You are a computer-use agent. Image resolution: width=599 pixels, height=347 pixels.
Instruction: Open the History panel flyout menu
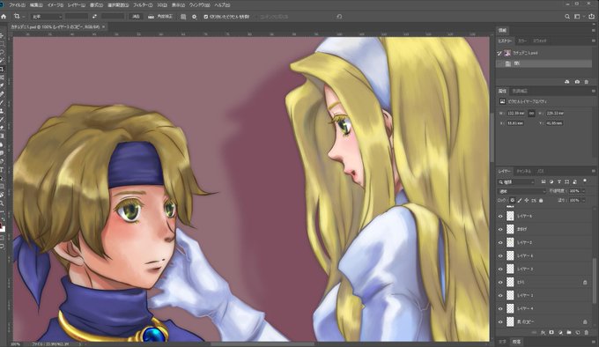pos(594,41)
